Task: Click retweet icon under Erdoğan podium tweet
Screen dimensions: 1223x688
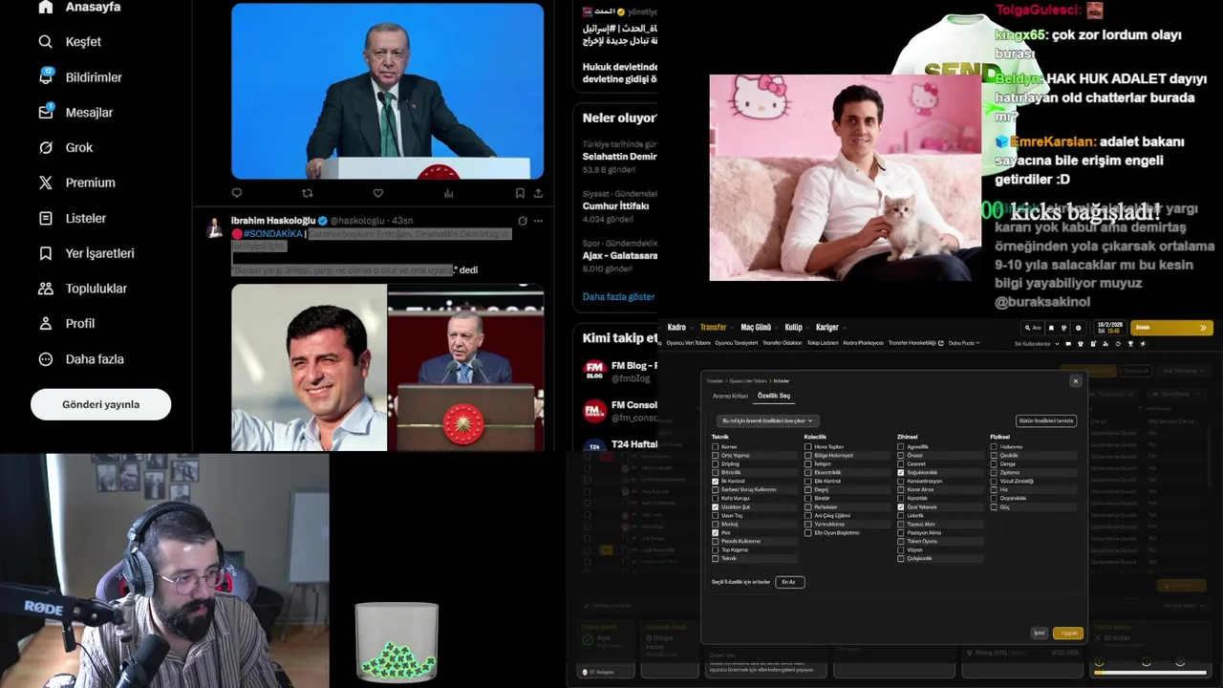Action: [x=308, y=193]
